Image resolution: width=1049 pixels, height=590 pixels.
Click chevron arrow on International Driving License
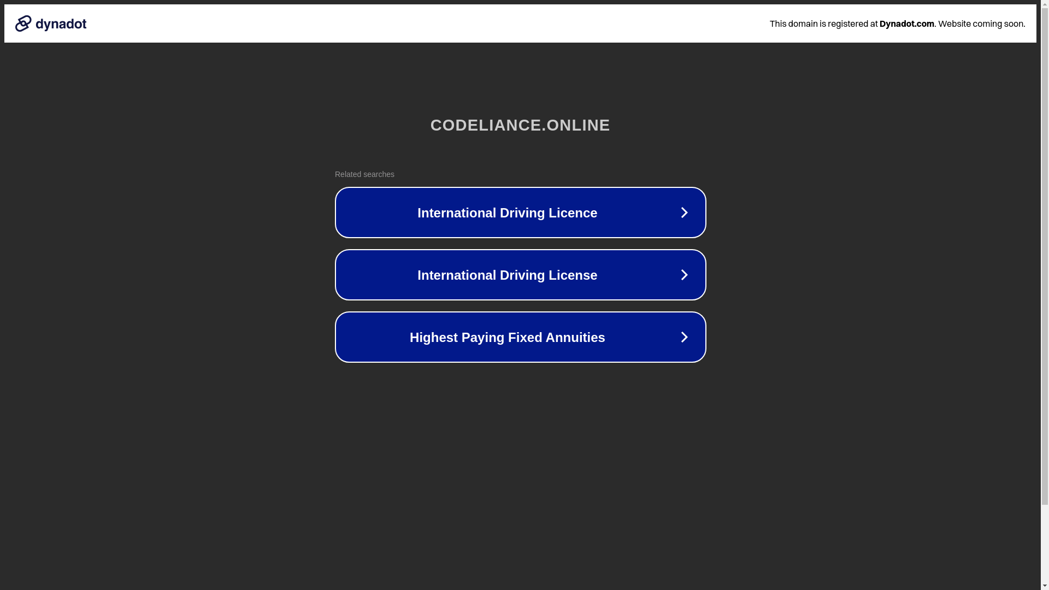684,275
